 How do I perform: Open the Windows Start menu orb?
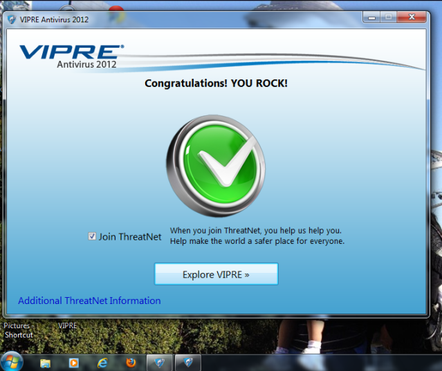(x=11, y=362)
